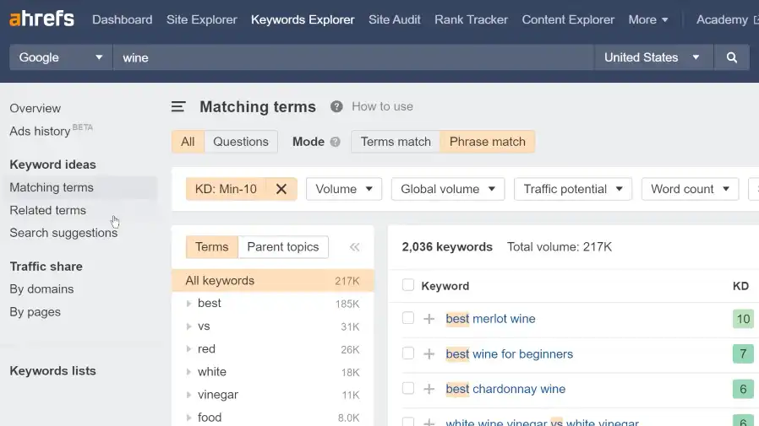Open Content Explorer in top navigation
The image size is (759, 426).
click(568, 19)
